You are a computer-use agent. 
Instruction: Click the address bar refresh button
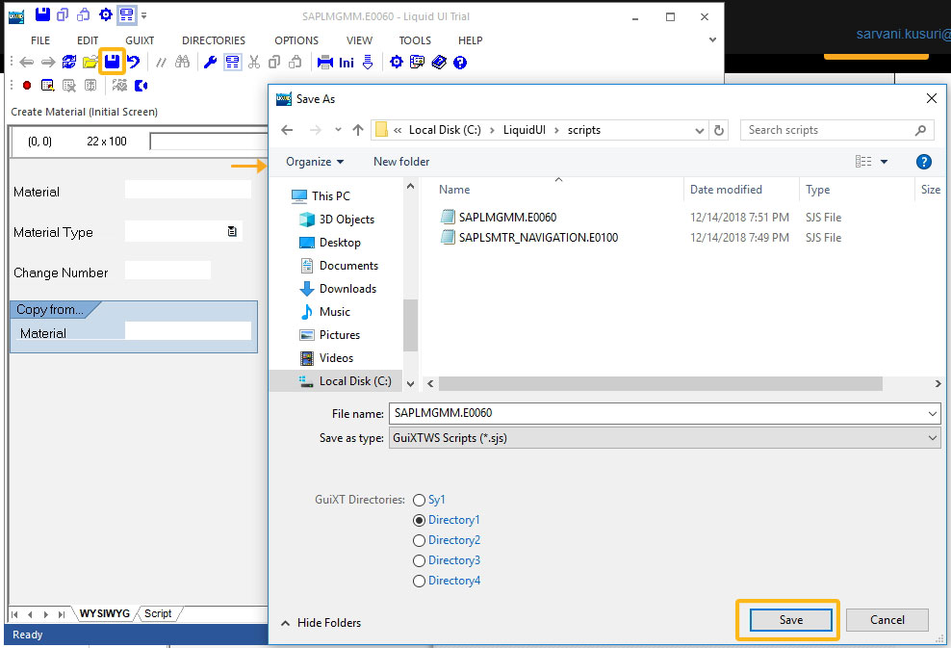point(719,130)
